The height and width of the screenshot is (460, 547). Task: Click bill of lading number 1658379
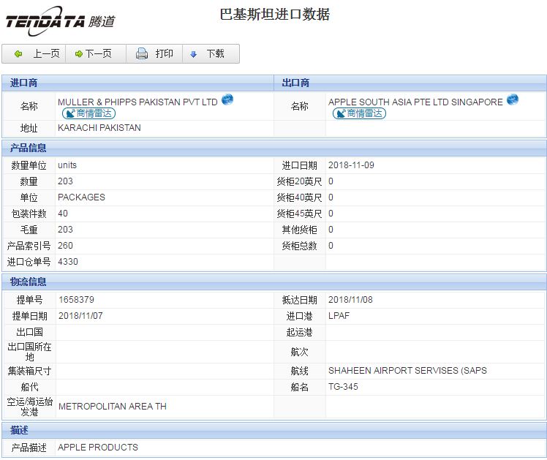(76, 300)
